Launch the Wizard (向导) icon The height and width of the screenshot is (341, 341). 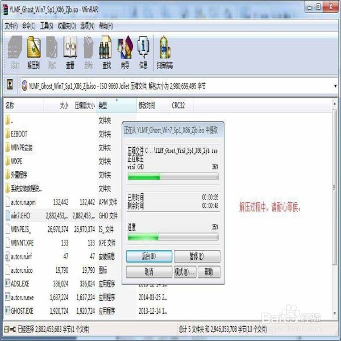tap(125, 47)
